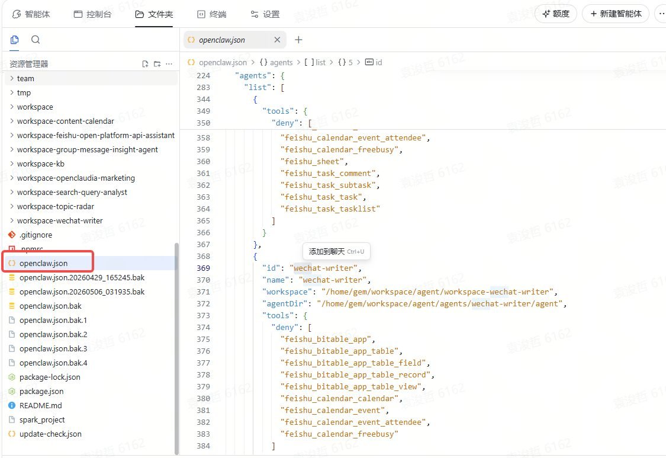
Task: Expand the tmp folder
Action: tap(91, 92)
